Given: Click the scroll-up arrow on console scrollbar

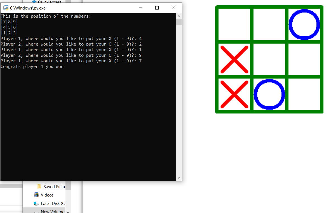Looking at the screenshot, I should click(179, 16).
